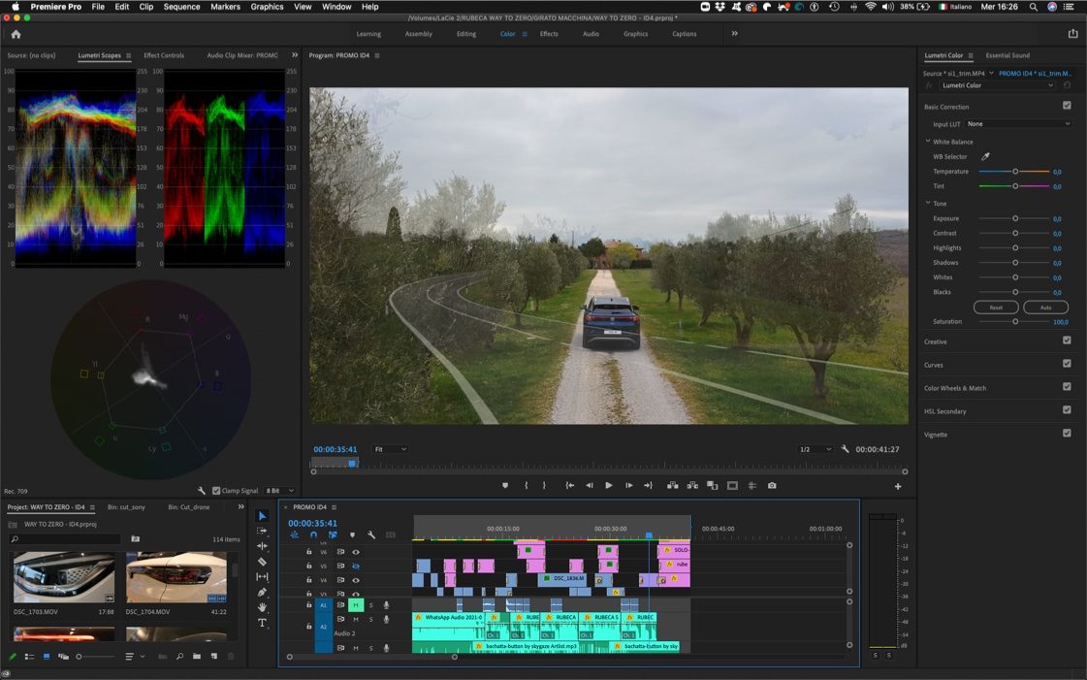
Task: Switch to the Editing workspace
Action: click(x=465, y=34)
